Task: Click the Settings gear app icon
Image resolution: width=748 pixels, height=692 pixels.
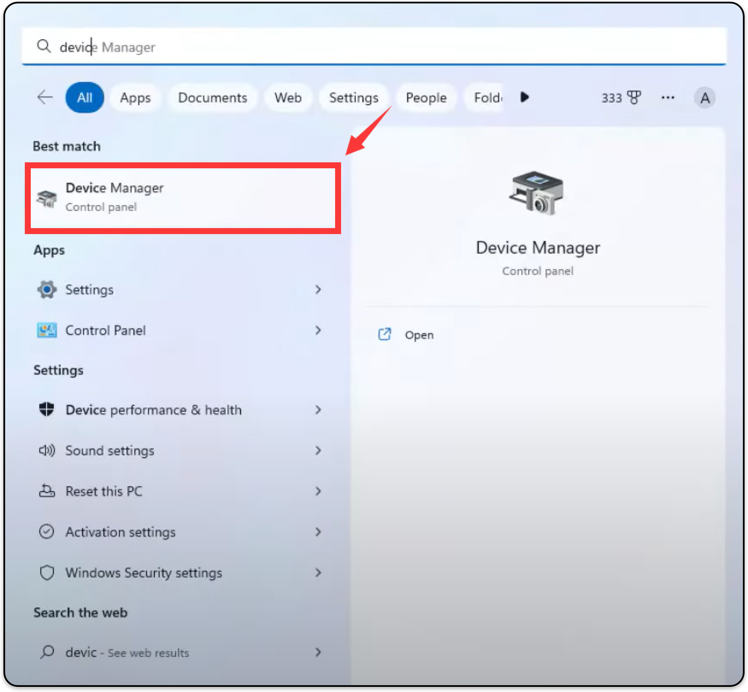Action: tap(47, 290)
